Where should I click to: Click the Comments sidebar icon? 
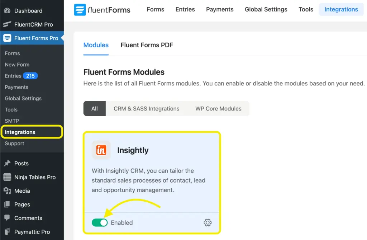pos(7,218)
